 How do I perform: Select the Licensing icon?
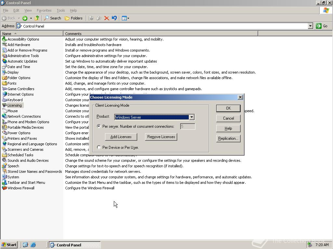[x=5, y=105]
